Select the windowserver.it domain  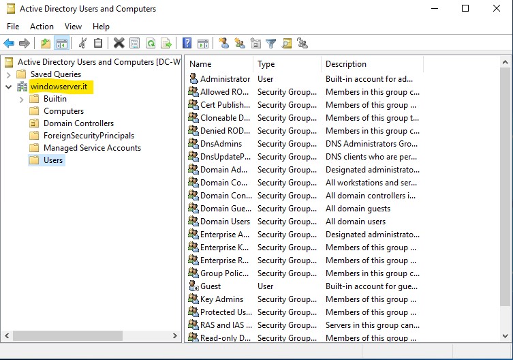click(x=59, y=87)
